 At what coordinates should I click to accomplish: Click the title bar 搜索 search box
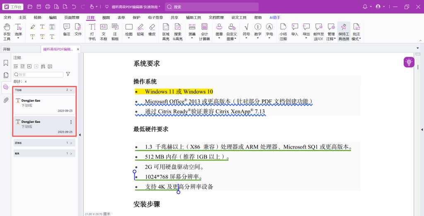click(212, 7)
